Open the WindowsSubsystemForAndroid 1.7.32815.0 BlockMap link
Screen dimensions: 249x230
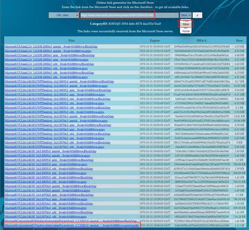click(71, 221)
